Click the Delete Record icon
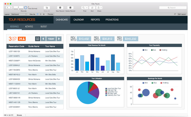Image resolution: width=191 pixels, height=117 pixels. pyautogui.click(x=70, y=8)
